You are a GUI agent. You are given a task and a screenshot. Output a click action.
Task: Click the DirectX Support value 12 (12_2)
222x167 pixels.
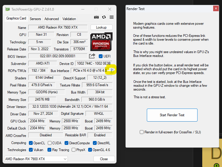(100, 78)
